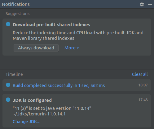Image resolution: width=154 pixels, height=129 pixels.
Task: Click the Timeline section header
Action: [x=14, y=74]
